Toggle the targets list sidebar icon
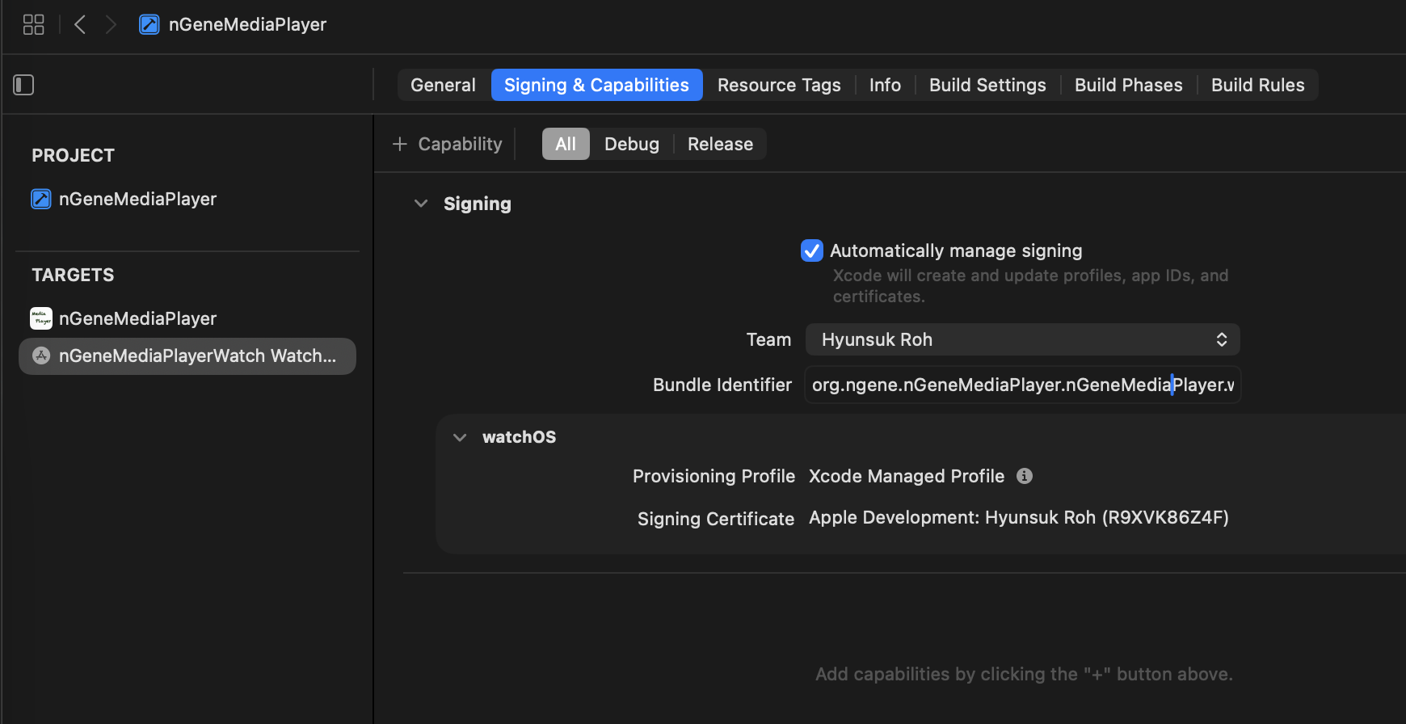This screenshot has width=1406, height=724. pyautogui.click(x=23, y=85)
